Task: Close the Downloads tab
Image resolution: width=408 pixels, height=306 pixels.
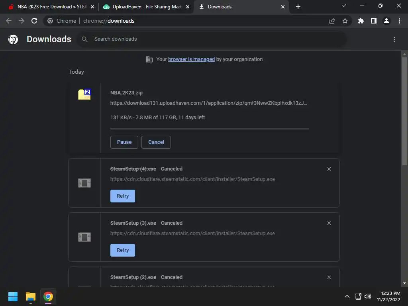Action: [283, 7]
